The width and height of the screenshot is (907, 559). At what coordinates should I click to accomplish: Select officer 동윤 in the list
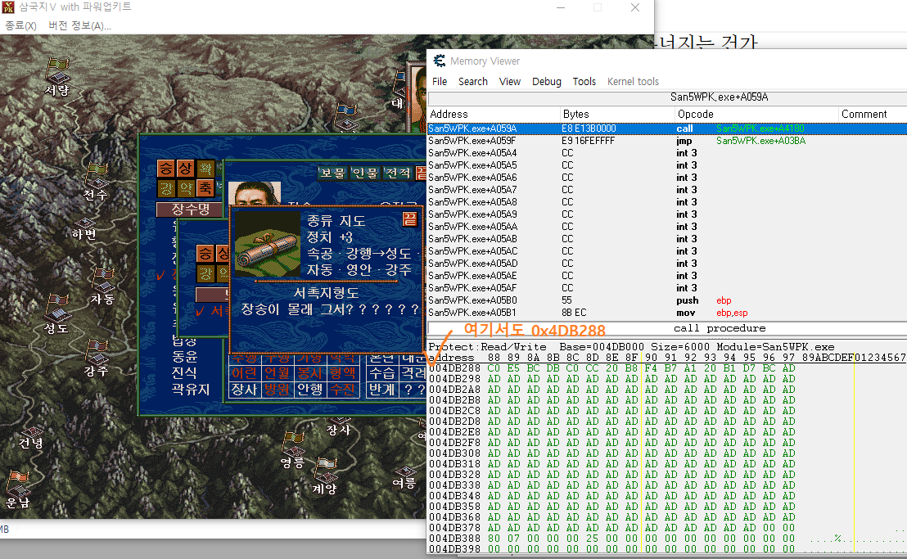click(x=184, y=356)
